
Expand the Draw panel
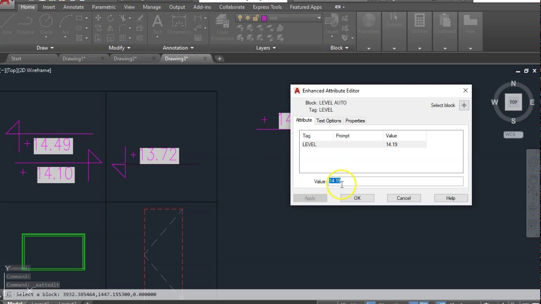coord(45,48)
